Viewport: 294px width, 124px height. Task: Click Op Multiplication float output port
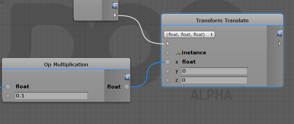click(127, 86)
